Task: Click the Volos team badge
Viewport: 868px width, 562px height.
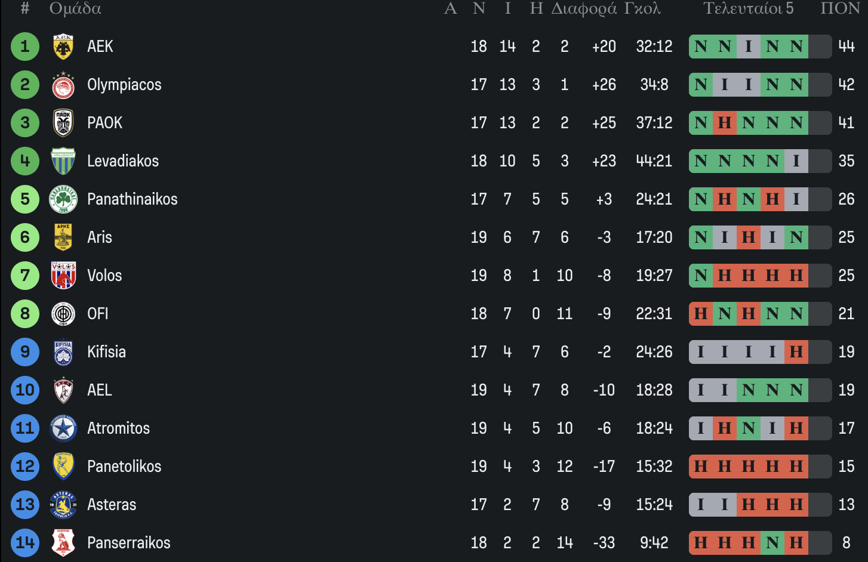Action: (x=63, y=276)
